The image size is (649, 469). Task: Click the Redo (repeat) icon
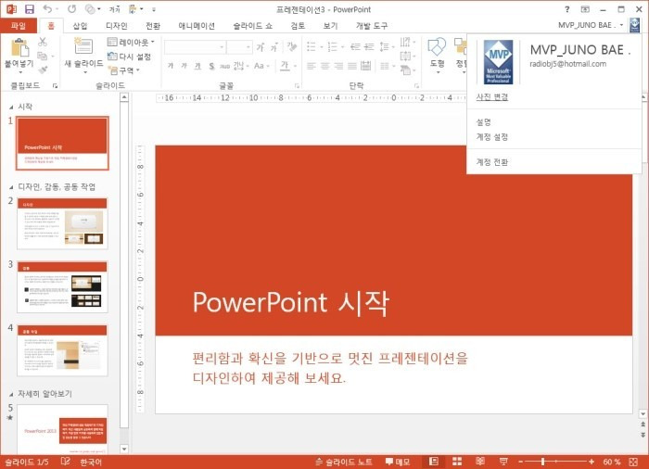point(71,8)
